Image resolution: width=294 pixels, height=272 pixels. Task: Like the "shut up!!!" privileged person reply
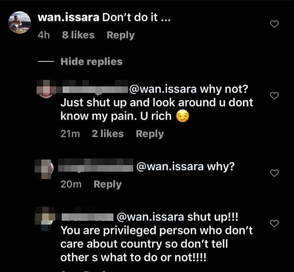point(274,223)
